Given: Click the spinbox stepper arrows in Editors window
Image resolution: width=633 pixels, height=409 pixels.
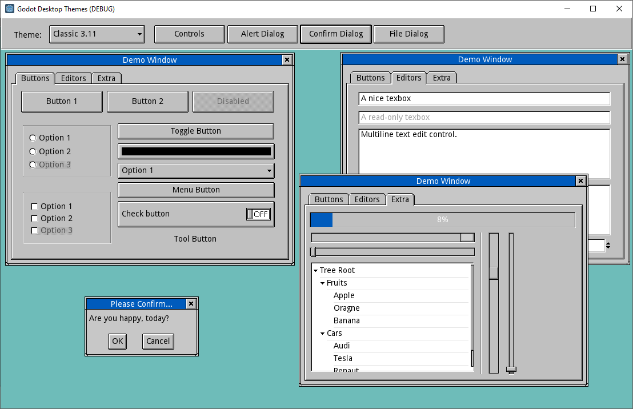Looking at the screenshot, I should (x=608, y=245).
